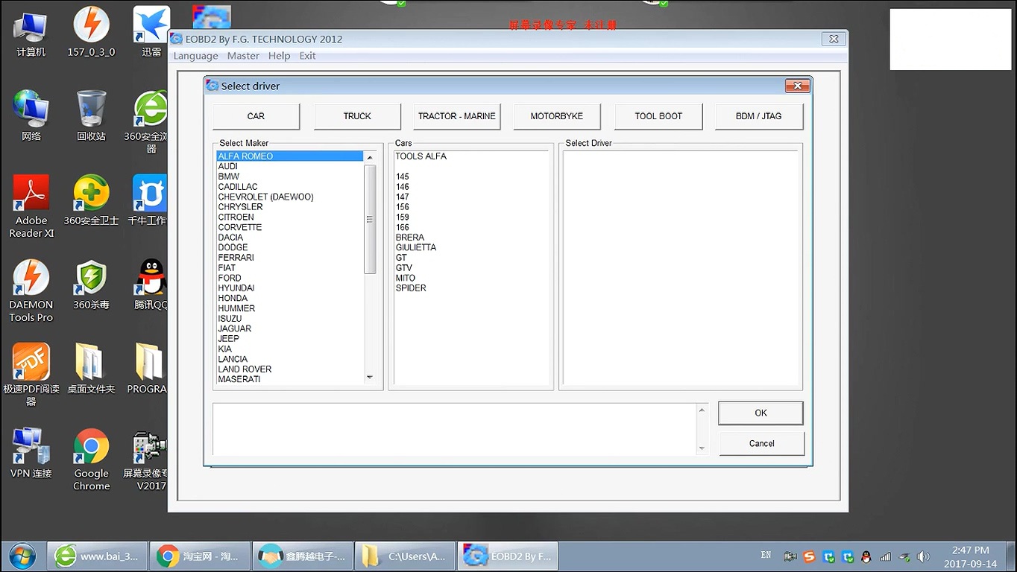
Task: Click the message box scroll-down arrow
Action: pyautogui.click(x=701, y=448)
